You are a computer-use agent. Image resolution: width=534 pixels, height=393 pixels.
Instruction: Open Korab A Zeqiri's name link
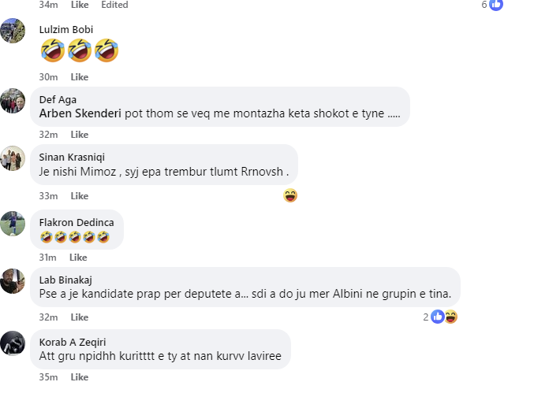73,342
